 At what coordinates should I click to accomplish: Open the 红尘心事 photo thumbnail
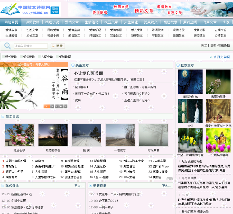click(20, 135)
